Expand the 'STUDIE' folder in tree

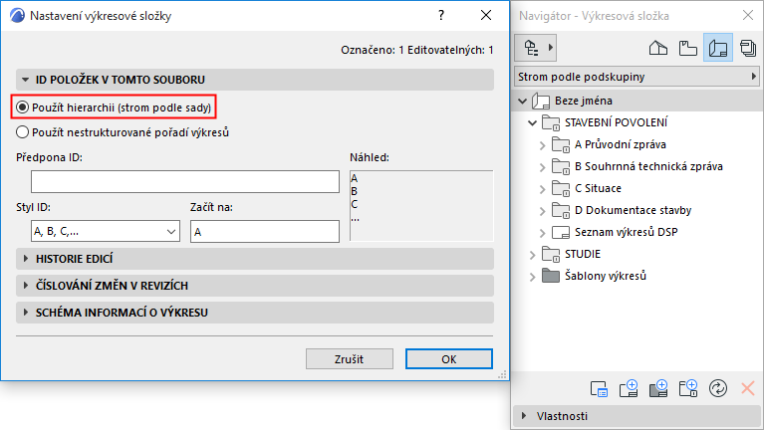pyautogui.click(x=528, y=254)
